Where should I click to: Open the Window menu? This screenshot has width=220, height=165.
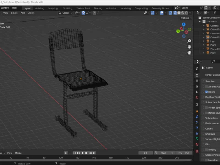pyautogui.click(x=5, y=8)
